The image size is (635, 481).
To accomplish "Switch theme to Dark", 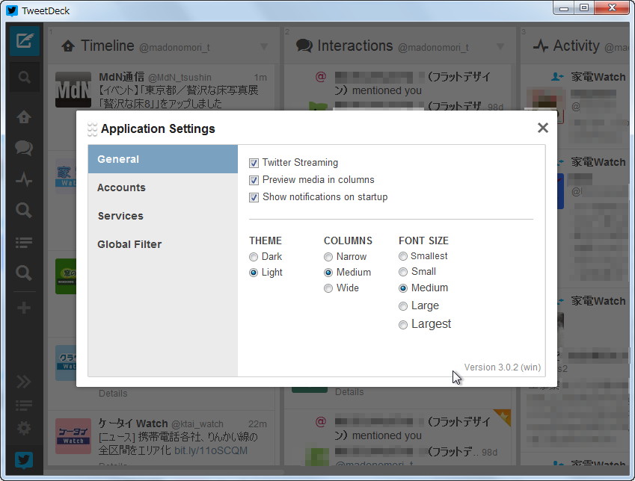I will 253,256.
